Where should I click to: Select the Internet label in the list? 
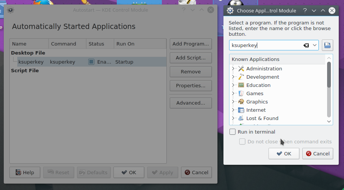point(256,110)
